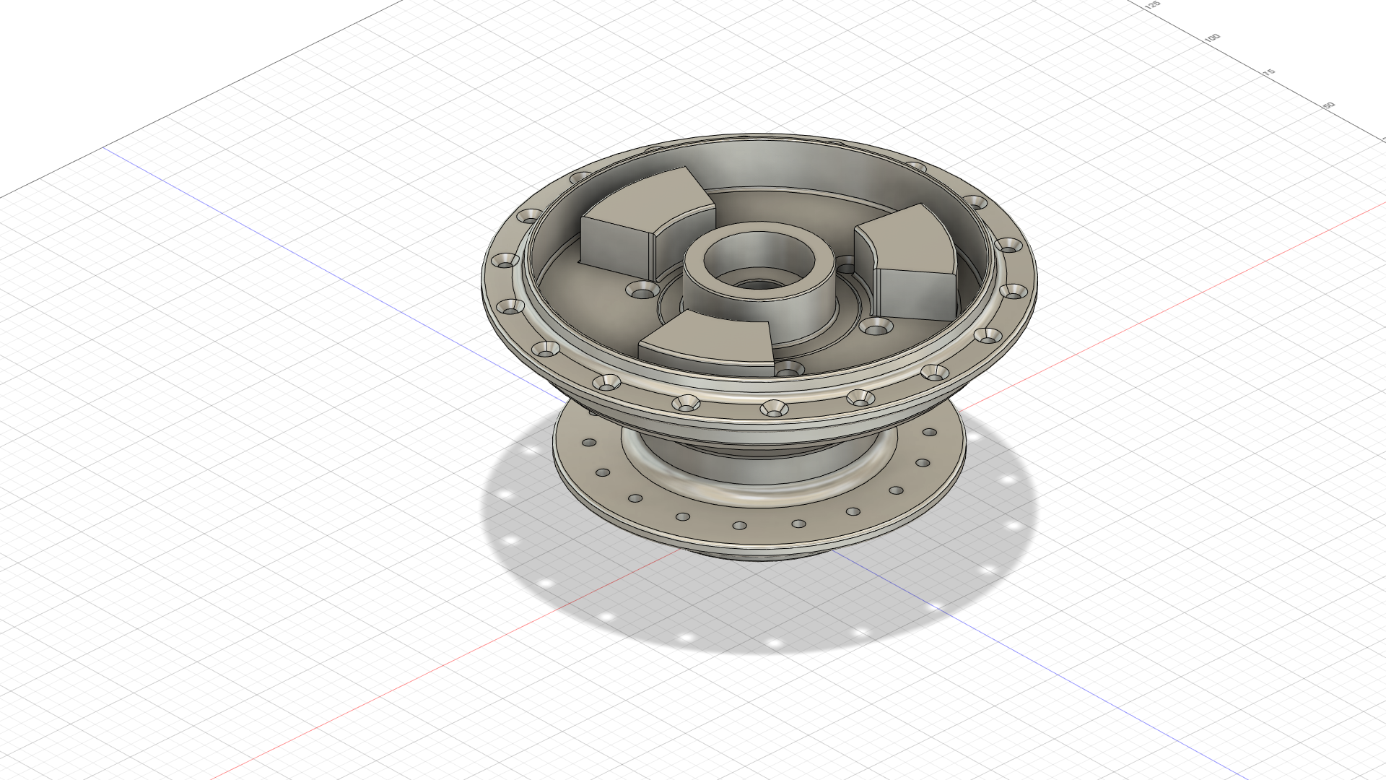
Task: Click the leftmost small hole on lower flange
Action: click(x=588, y=442)
